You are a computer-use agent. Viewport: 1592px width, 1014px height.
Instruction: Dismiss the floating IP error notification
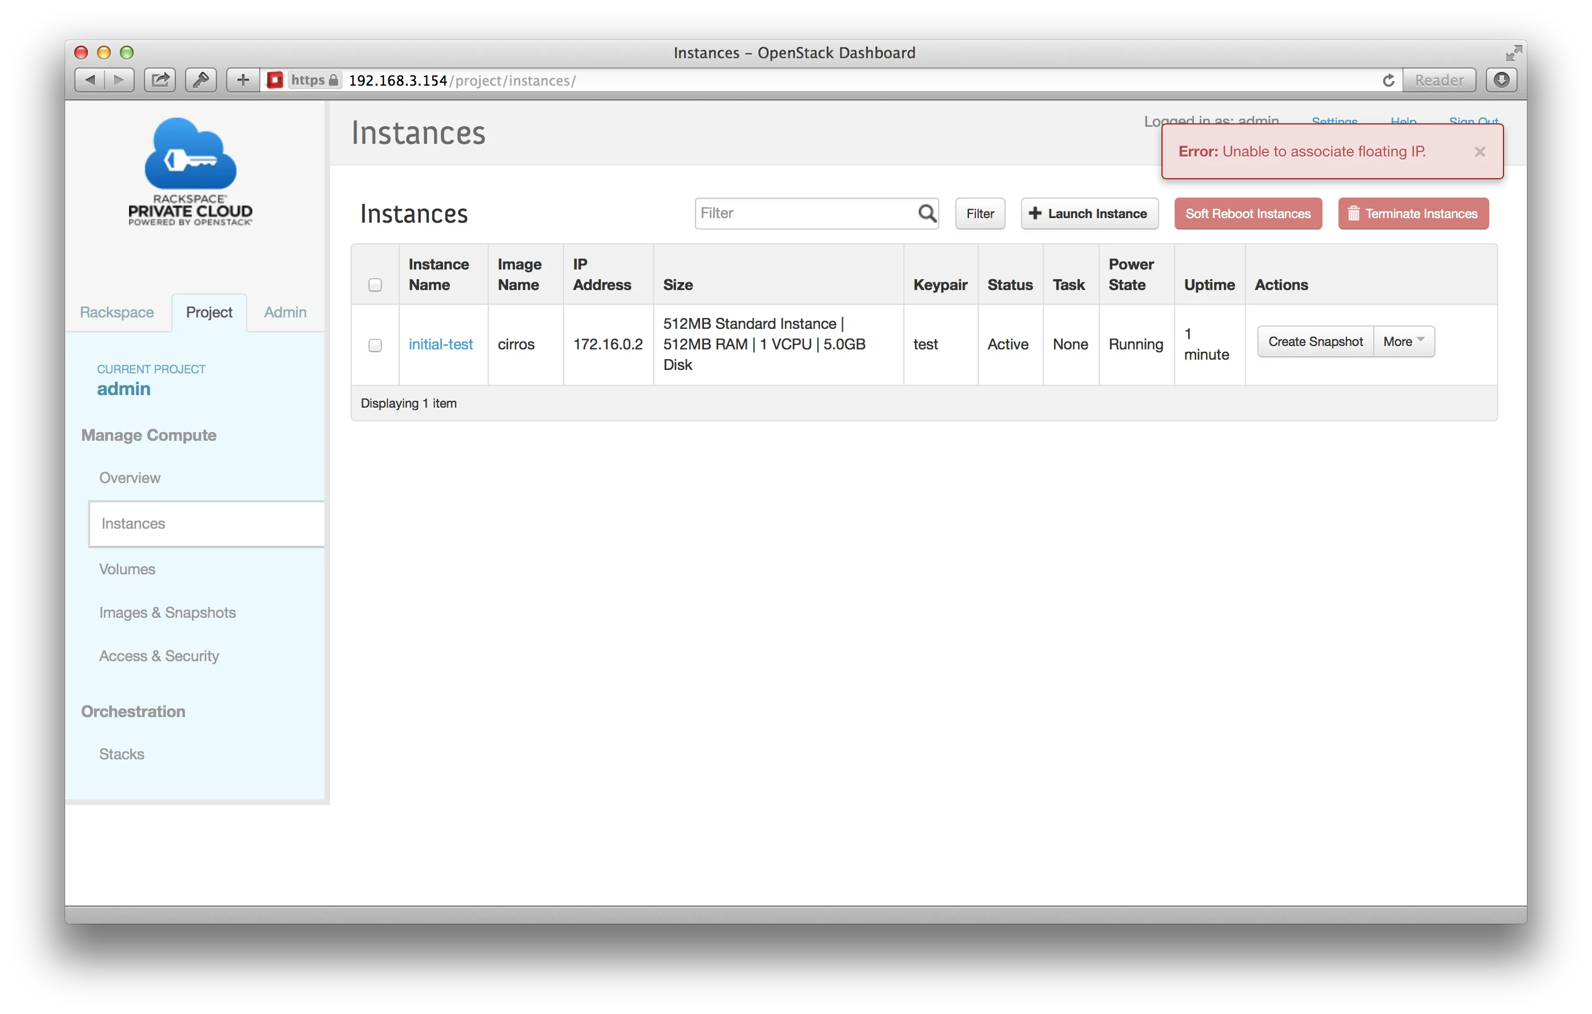[x=1480, y=151]
